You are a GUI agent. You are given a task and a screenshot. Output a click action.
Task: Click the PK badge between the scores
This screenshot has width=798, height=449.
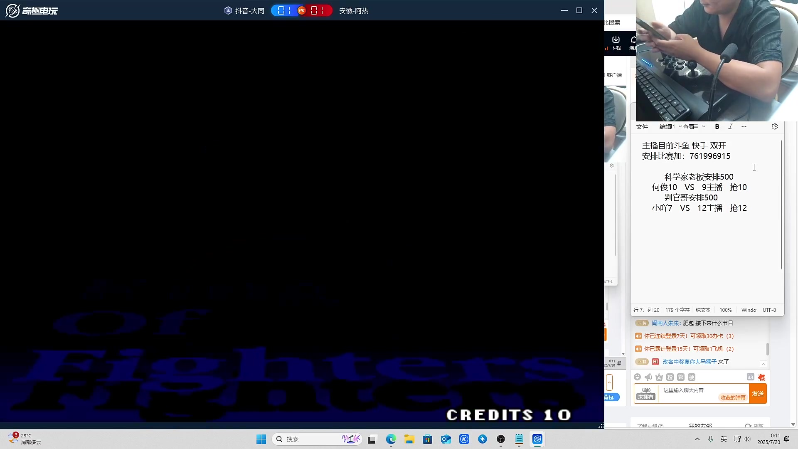(302, 10)
